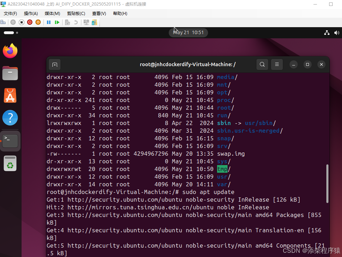Click the sbin.usr-is-merged directory name
The image size is (342, 257).
(x=248, y=131)
